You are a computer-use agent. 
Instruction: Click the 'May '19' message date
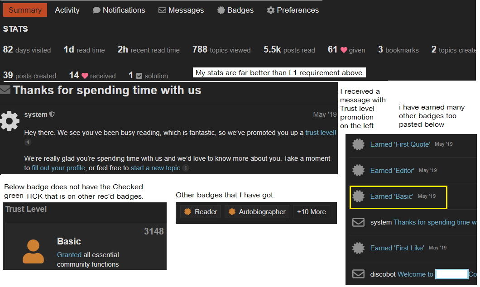(x=325, y=115)
